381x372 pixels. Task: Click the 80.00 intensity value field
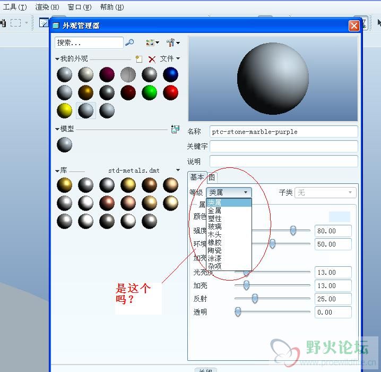coord(333,231)
